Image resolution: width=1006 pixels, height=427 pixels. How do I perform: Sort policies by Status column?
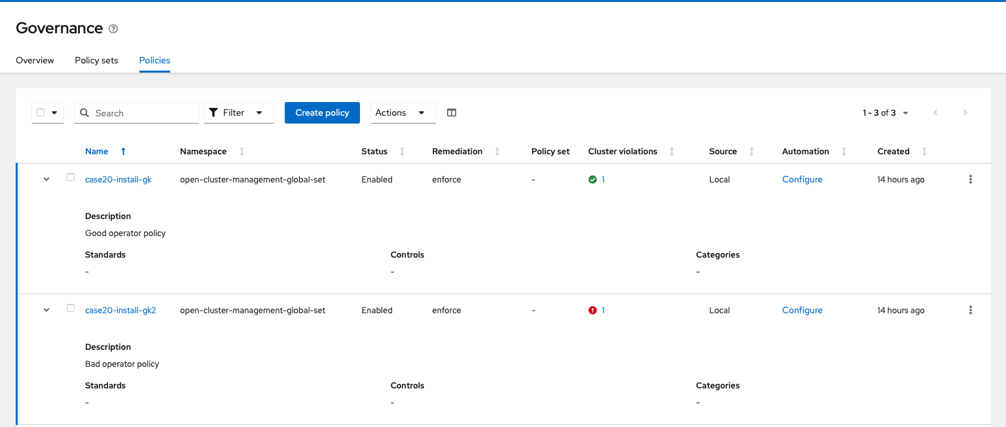click(x=402, y=152)
